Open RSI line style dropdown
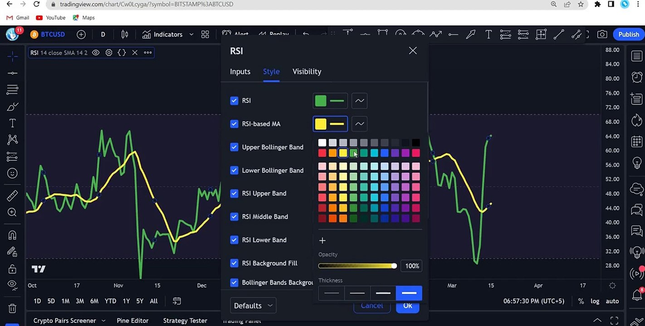 [x=360, y=101]
